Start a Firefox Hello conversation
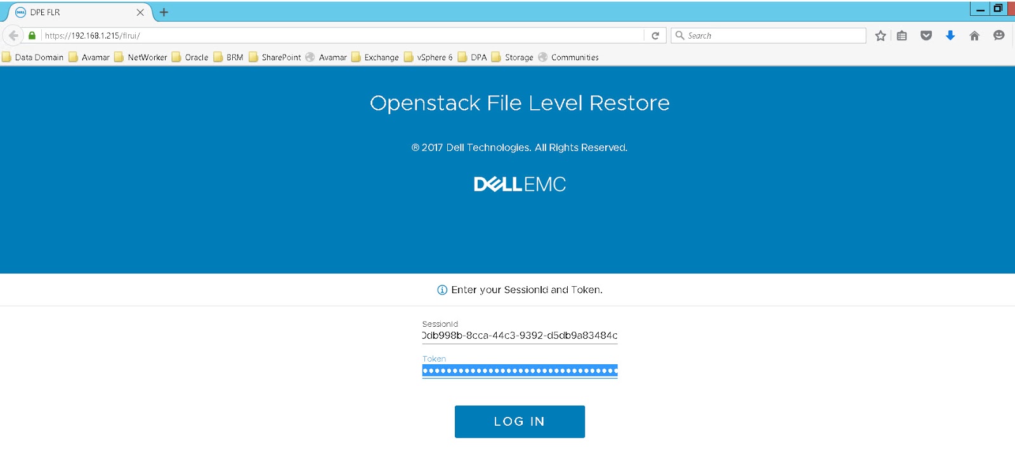1015x462 pixels. [999, 36]
